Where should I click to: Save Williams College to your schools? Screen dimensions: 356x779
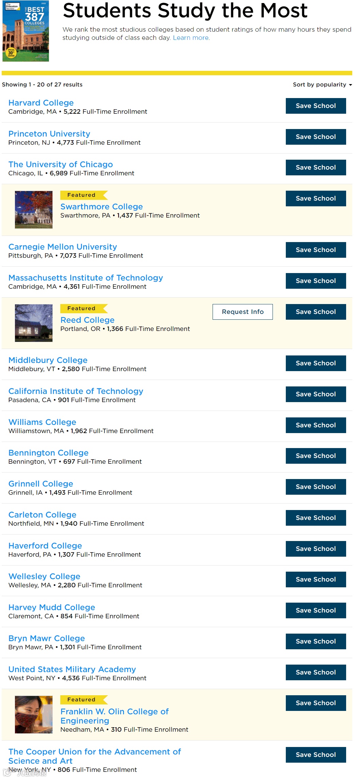pos(316,425)
